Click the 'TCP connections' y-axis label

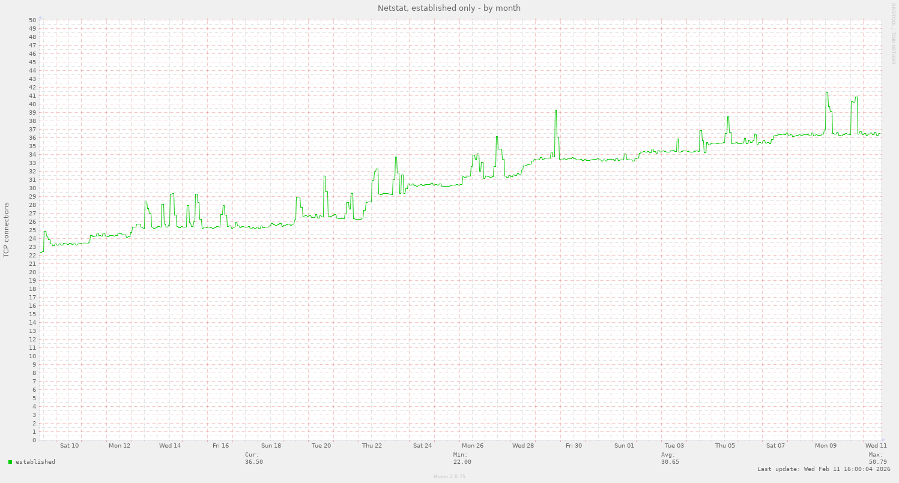point(7,230)
